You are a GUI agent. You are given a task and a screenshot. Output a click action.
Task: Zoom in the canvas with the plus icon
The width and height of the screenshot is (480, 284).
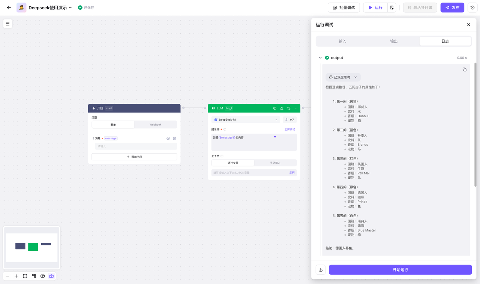click(16, 276)
